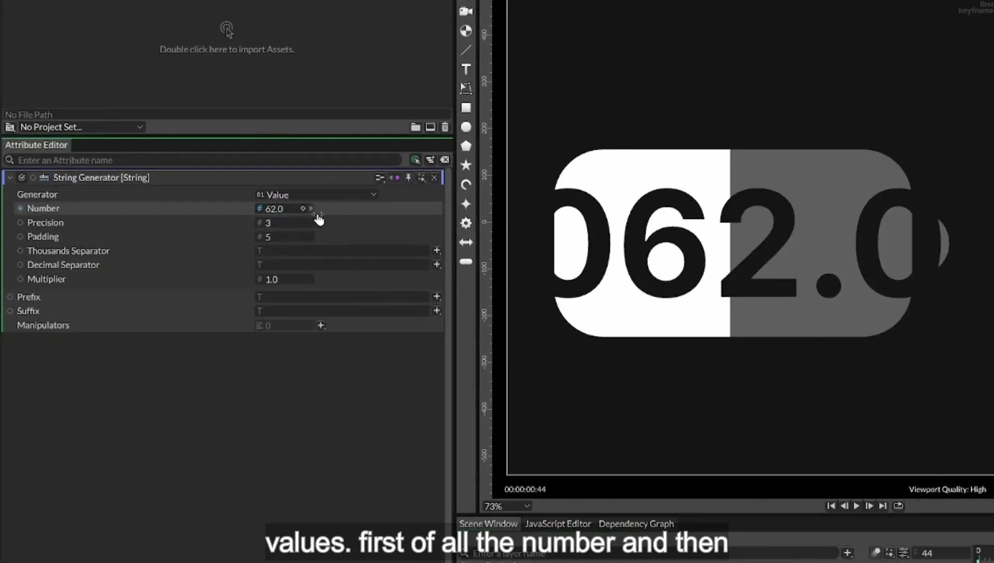
Task: Play the animation in the viewport
Action: coord(856,506)
